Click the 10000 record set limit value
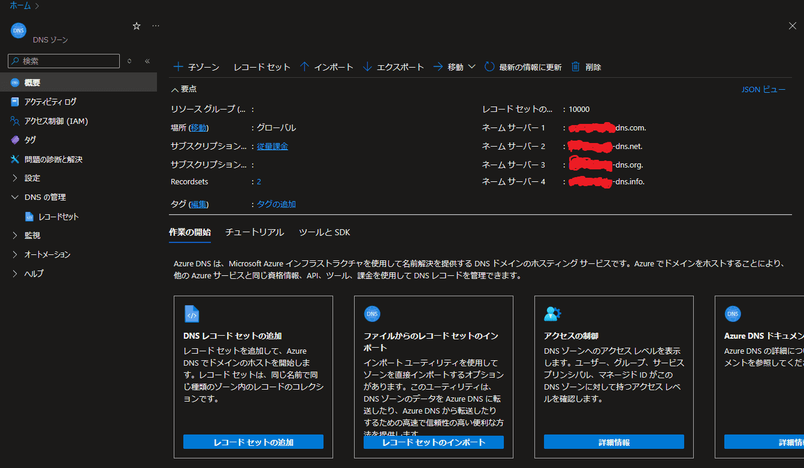Screen dimensions: 804x468 pyautogui.click(x=579, y=110)
